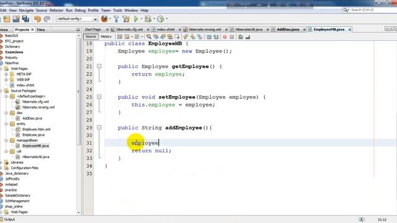The height and width of the screenshot is (223, 397).
Task: Click the Profile Project clock icon
Action: pyautogui.click(x=161, y=19)
